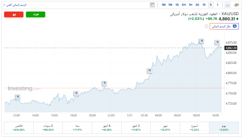
Task: Switch to candlestick chart type
Action: (x=237, y=5)
